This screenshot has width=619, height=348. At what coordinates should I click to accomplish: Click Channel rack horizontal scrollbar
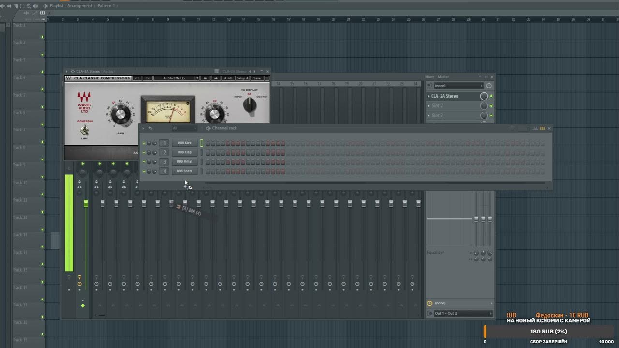pos(208,187)
